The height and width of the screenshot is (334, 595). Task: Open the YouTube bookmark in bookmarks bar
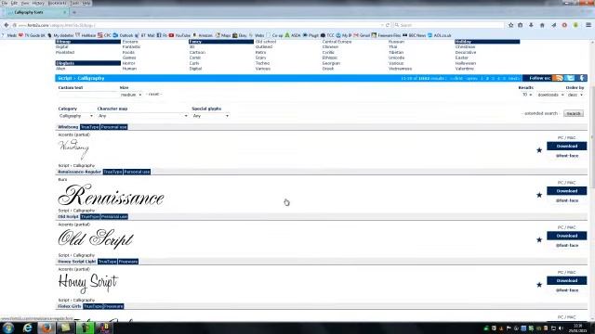179,35
